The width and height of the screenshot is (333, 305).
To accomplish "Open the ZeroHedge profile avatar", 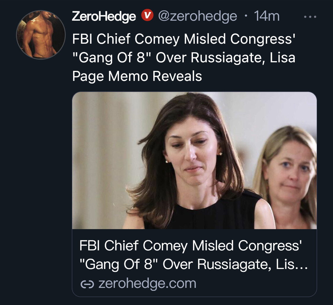I will pos(41,35).
